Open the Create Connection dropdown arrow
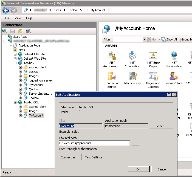This screenshot has height=177, width=192. click(8, 31)
